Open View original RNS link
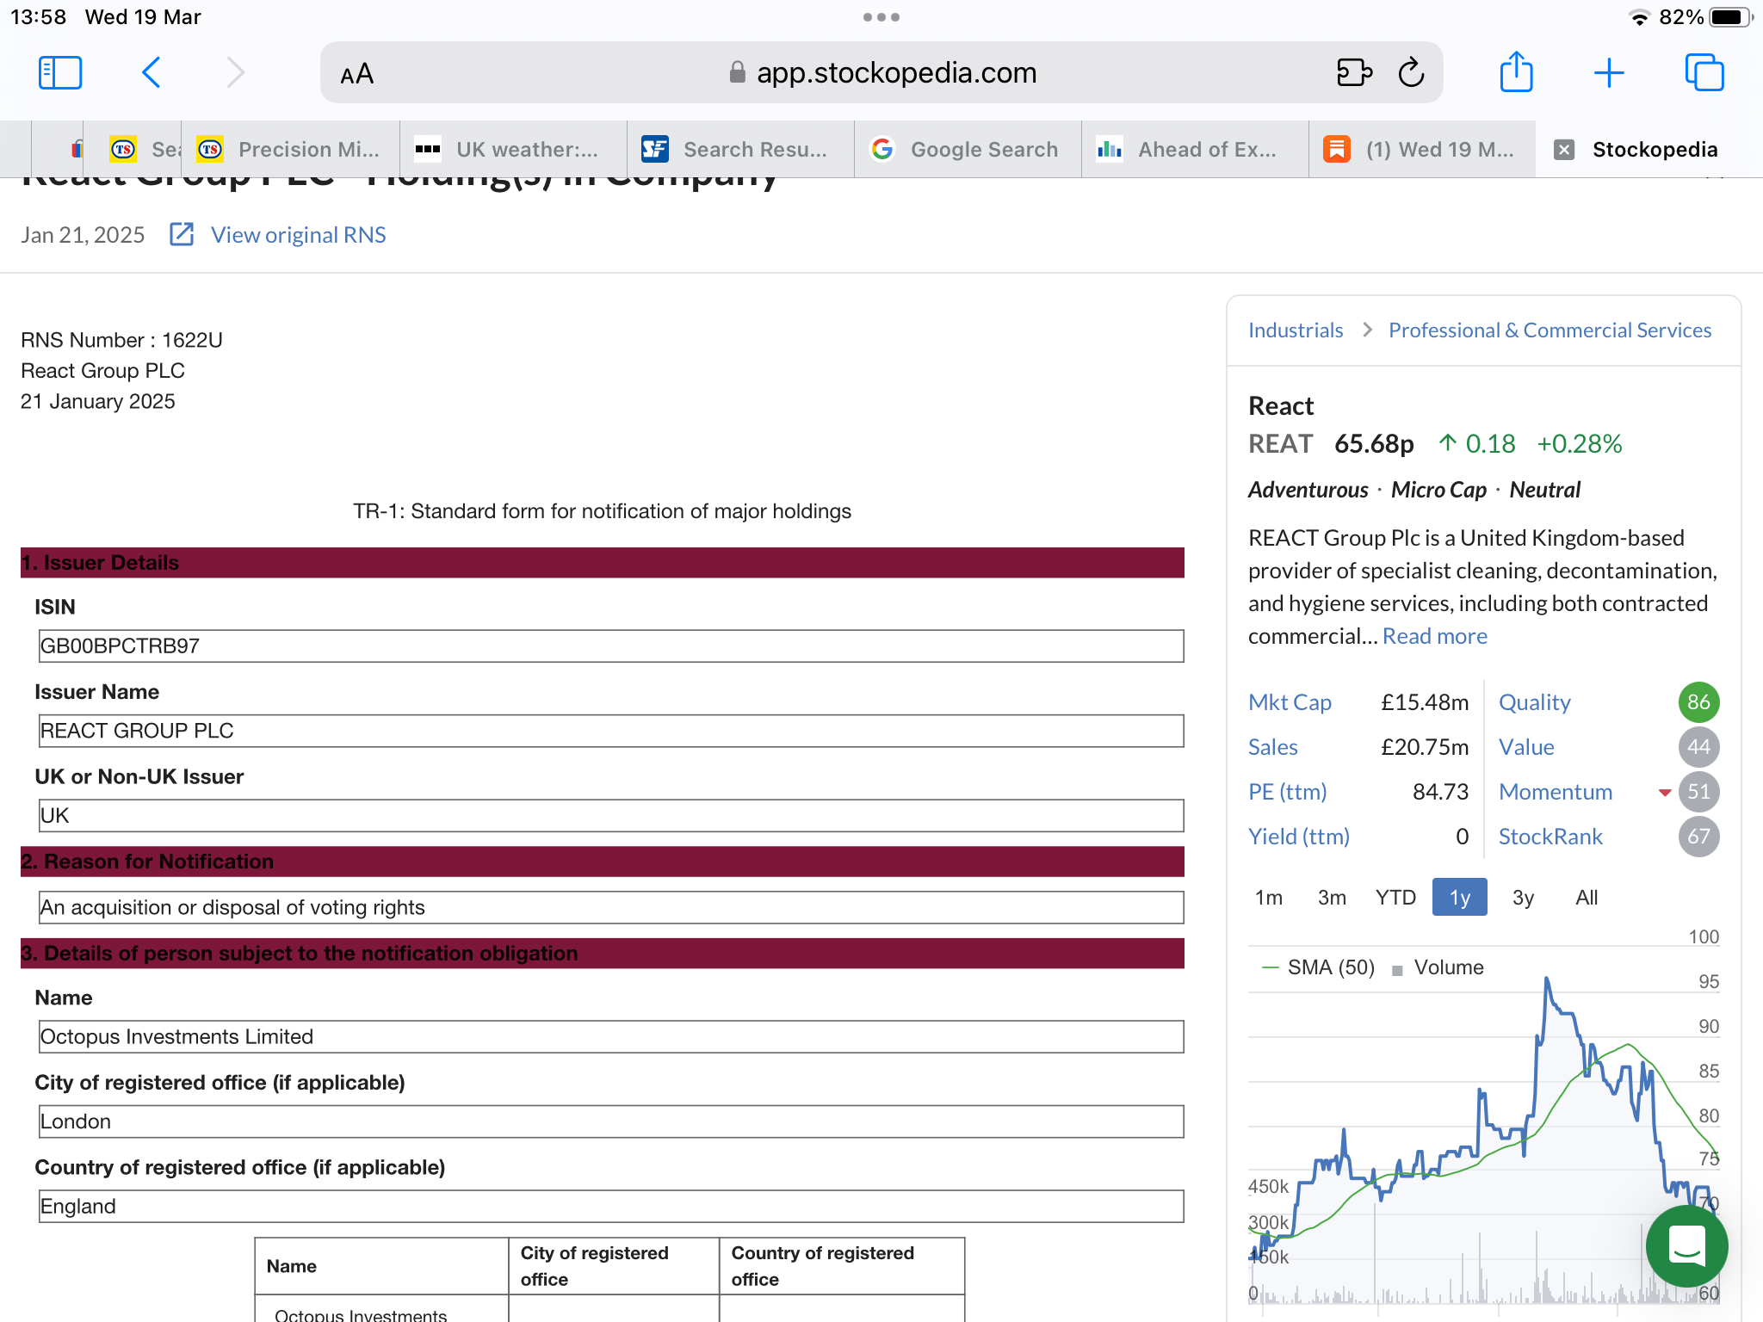This screenshot has height=1322, width=1763. click(298, 235)
